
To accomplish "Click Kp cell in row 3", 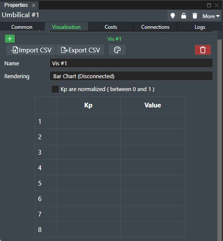I will (88, 152).
